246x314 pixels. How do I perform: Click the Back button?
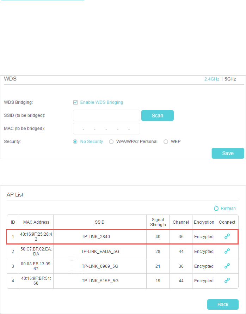[223, 304]
